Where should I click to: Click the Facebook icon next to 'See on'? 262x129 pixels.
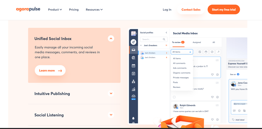pyautogui.click(x=238, y=74)
